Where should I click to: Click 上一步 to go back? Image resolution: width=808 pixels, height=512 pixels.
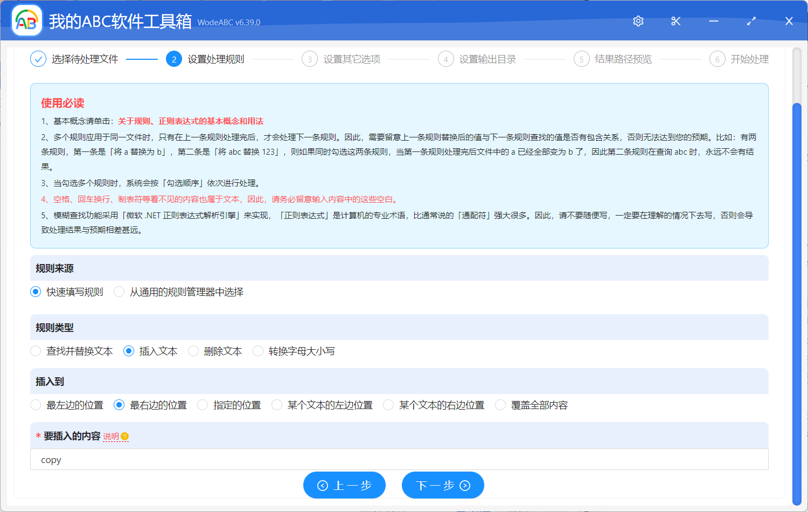[x=344, y=485]
